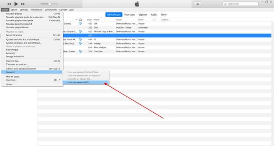Open the Aide menu

pyautogui.click(x=71, y=10)
